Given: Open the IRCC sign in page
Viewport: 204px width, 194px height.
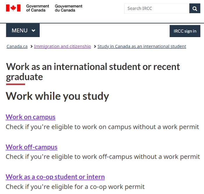Looking at the screenshot, I should 185,31.
